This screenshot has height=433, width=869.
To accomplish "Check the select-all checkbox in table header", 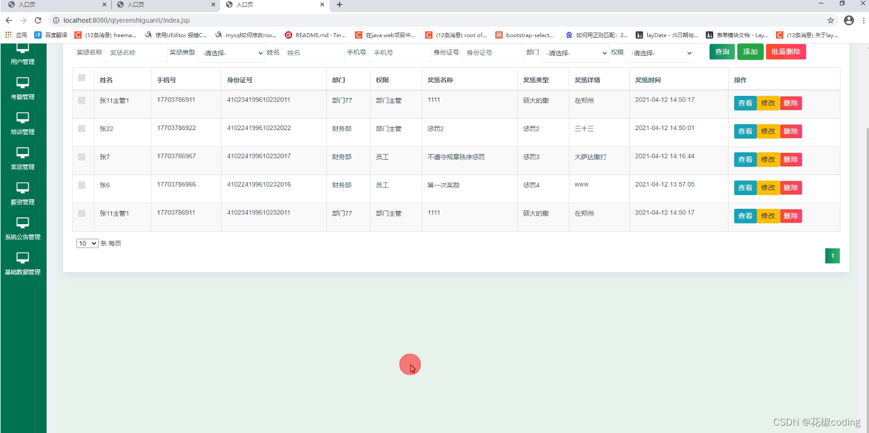I will tap(82, 78).
